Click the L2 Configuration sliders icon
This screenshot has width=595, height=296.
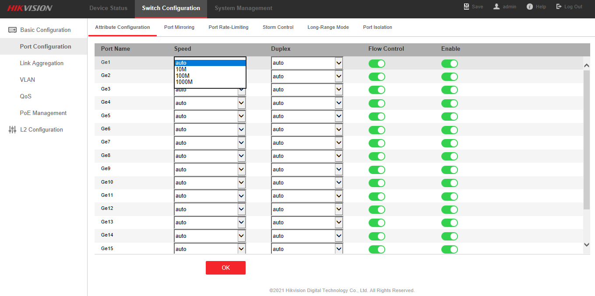tap(12, 130)
